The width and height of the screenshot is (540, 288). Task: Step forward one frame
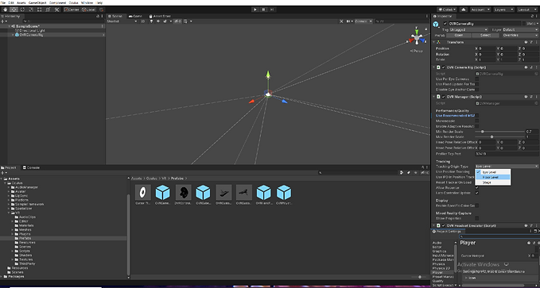[x=272, y=10]
